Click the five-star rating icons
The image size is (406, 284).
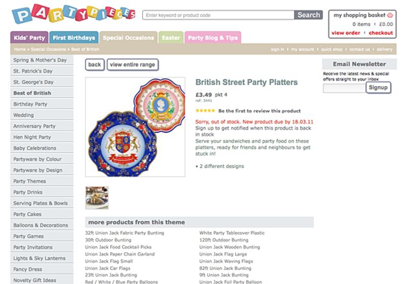pos(205,111)
